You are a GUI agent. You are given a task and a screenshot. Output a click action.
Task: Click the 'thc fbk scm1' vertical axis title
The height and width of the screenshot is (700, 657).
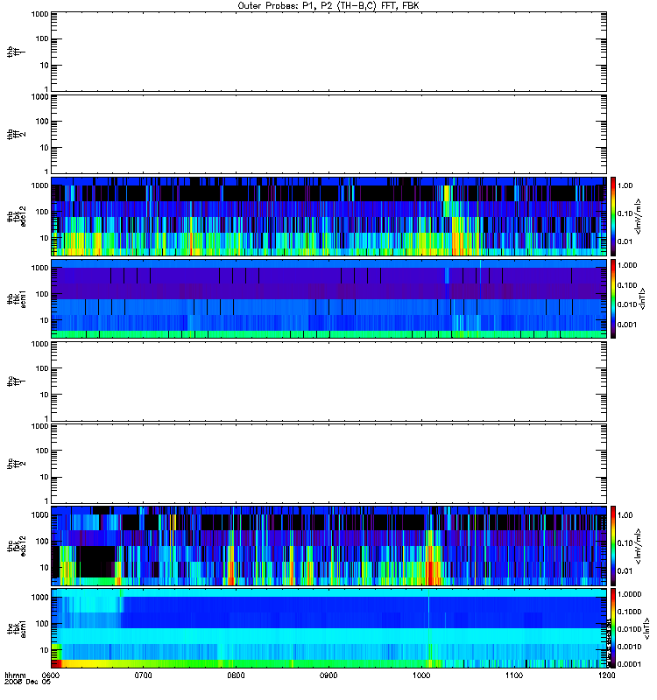[x=17, y=628]
